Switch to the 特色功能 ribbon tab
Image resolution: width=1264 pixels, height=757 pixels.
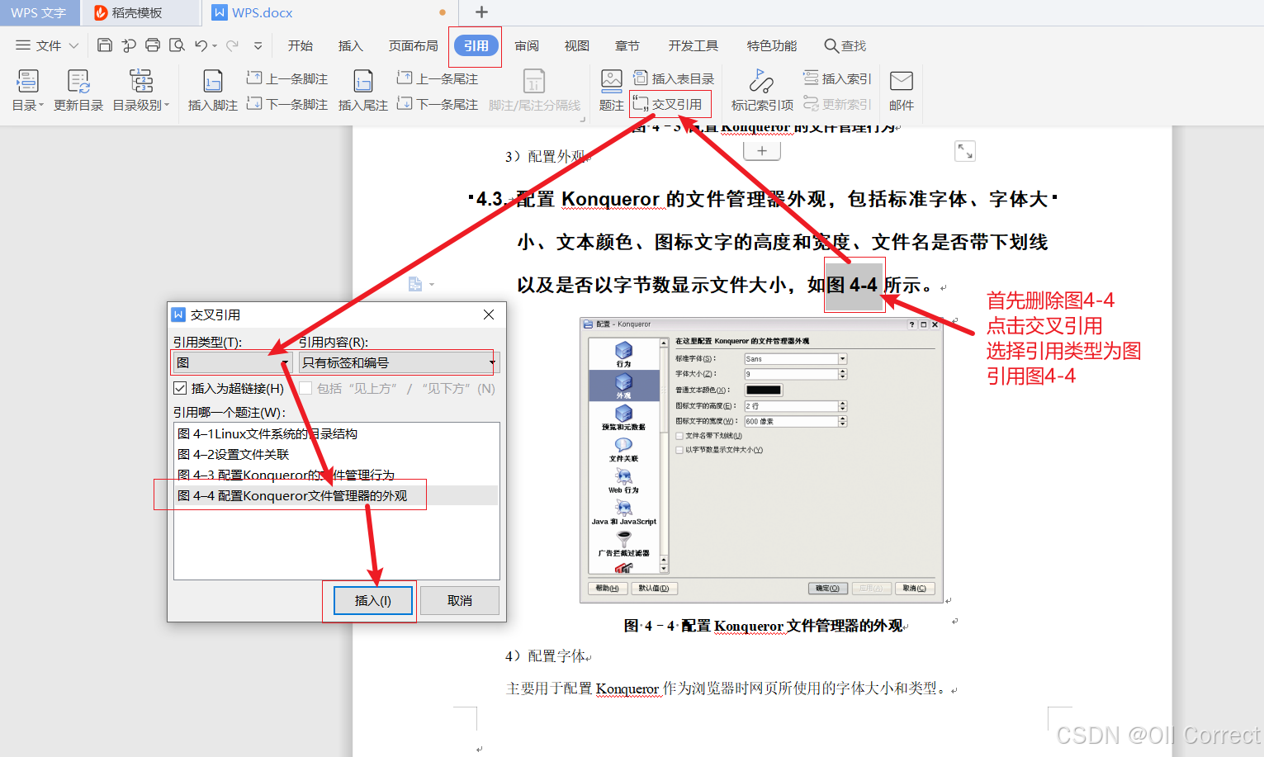pyautogui.click(x=772, y=45)
